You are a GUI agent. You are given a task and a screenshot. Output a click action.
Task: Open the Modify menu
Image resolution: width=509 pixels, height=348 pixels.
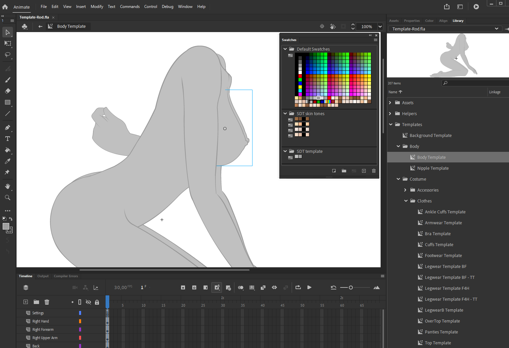[97, 7]
